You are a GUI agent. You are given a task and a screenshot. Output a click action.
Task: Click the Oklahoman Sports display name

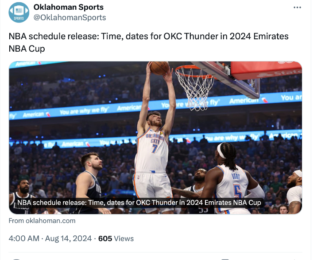pos(68,8)
